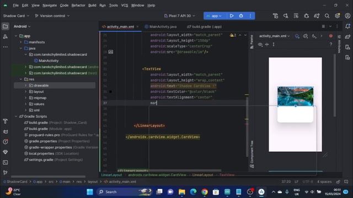Click the CardView breadcrumb in editor

(x=157, y=175)
